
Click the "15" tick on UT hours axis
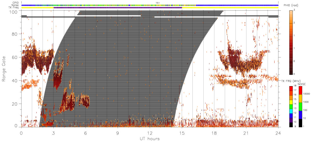(182, 133)
